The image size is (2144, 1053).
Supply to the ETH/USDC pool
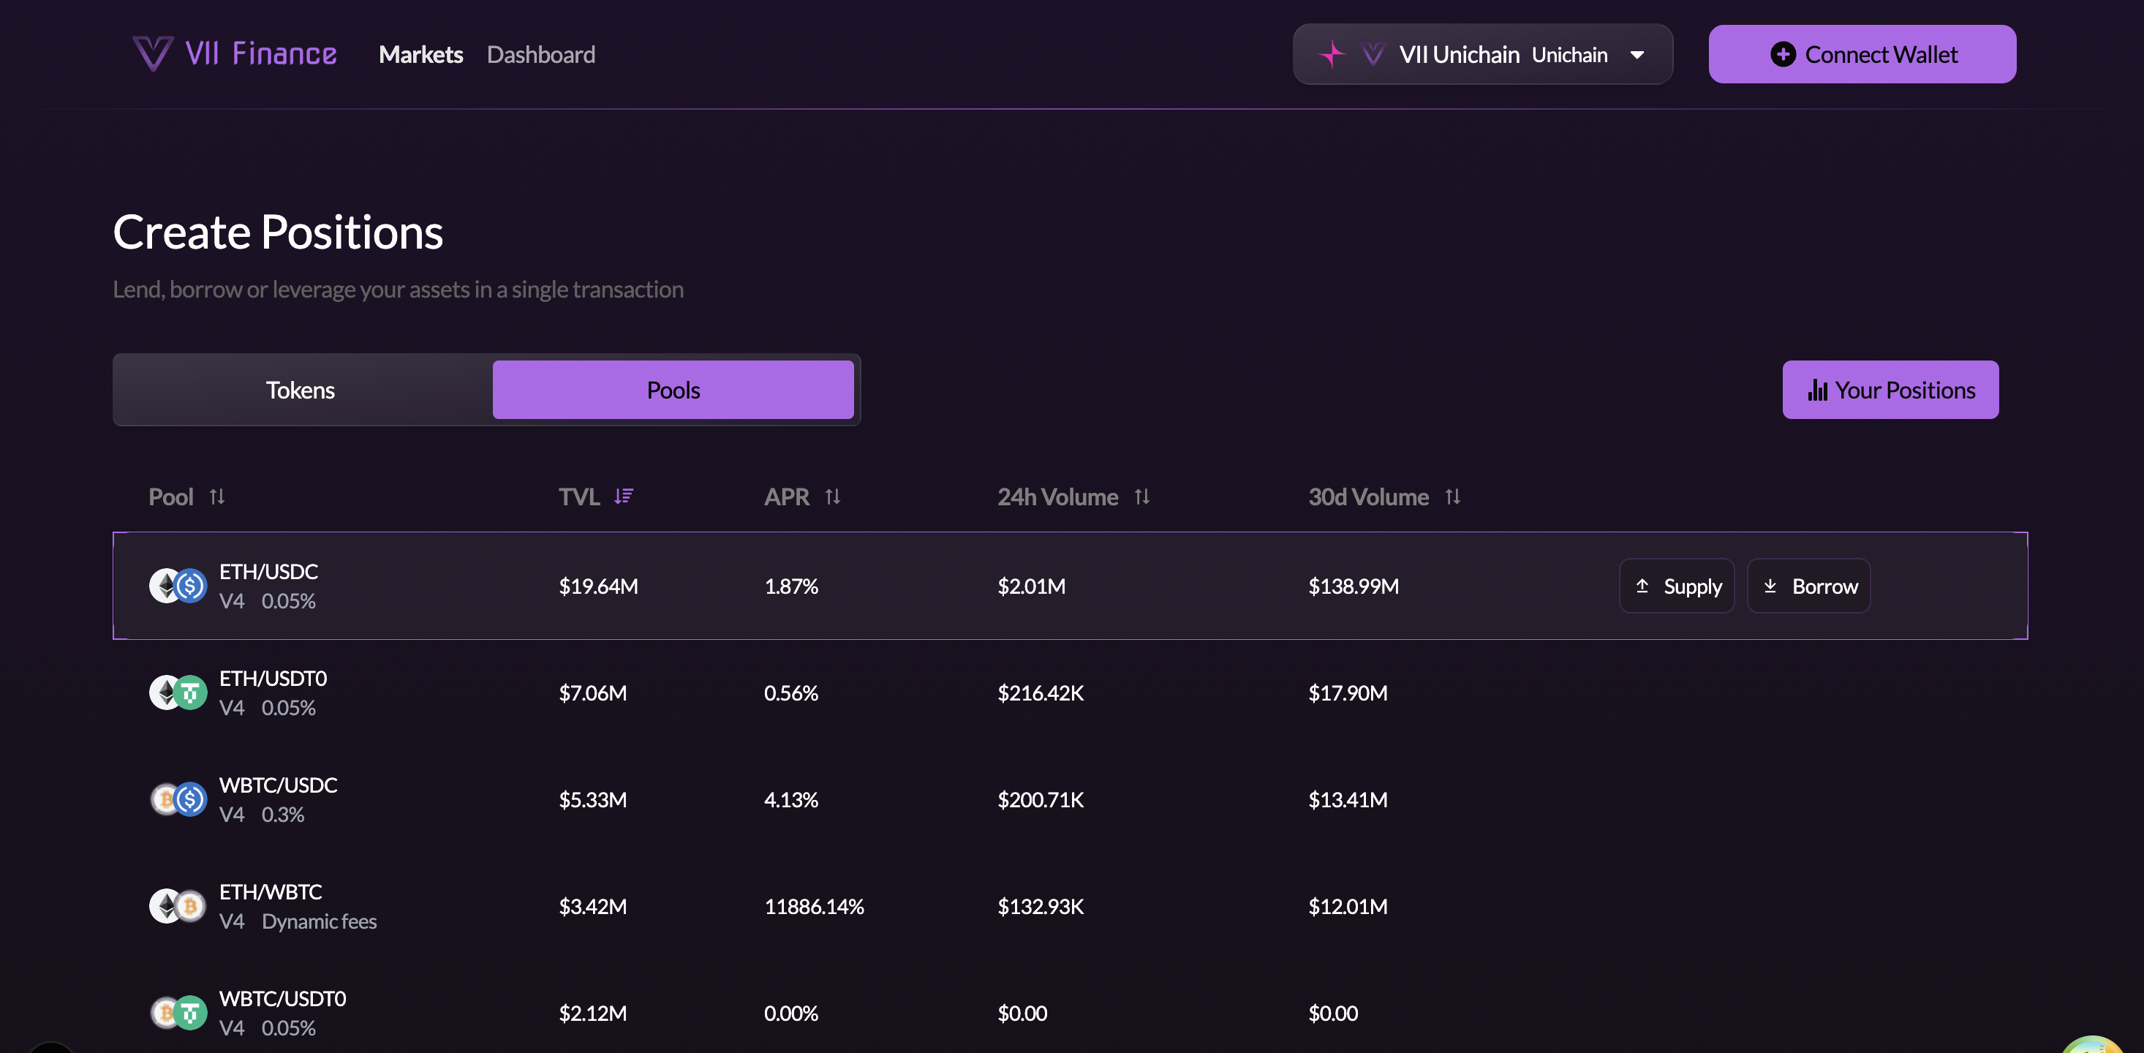point(1676,586)
